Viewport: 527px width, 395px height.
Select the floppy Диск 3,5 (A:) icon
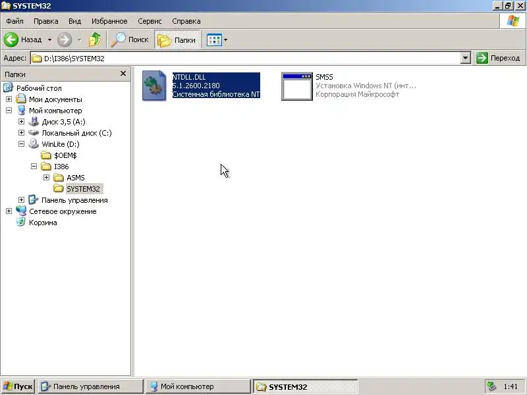coord(34,122)
